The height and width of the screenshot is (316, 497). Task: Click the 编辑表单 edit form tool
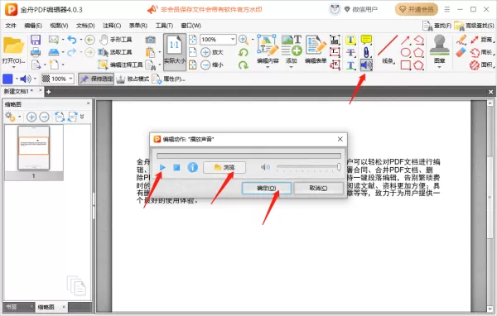pos(316,49)
